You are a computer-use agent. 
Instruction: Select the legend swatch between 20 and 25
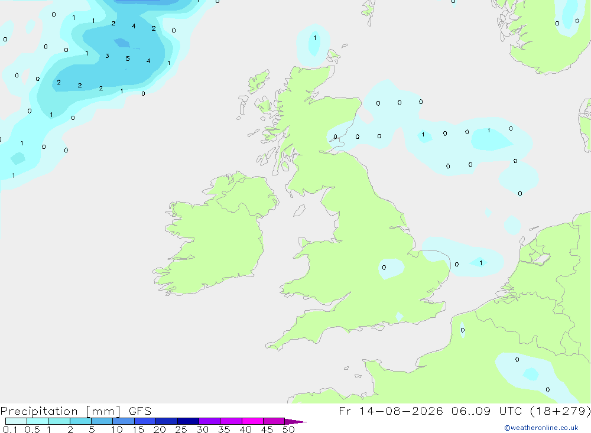pos(166,421)
